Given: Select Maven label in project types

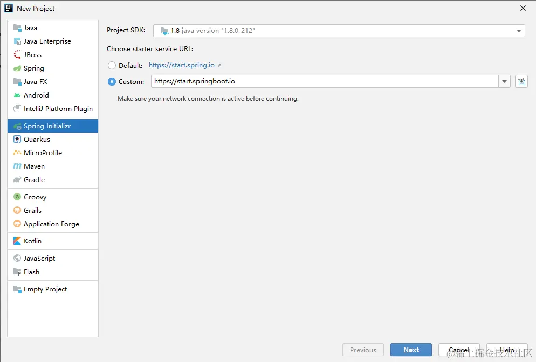Looking at the screenshot, I should coord(34,166).
